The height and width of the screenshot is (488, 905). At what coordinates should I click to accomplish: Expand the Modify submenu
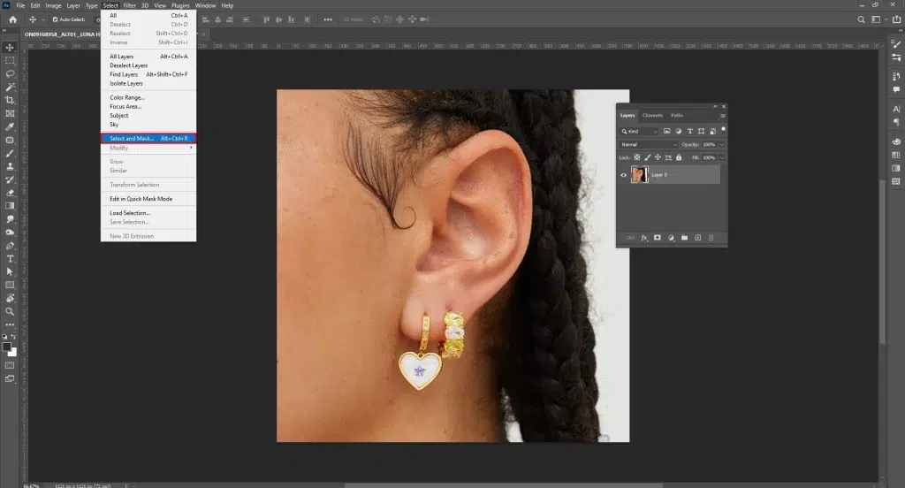[x=148, y=148]
